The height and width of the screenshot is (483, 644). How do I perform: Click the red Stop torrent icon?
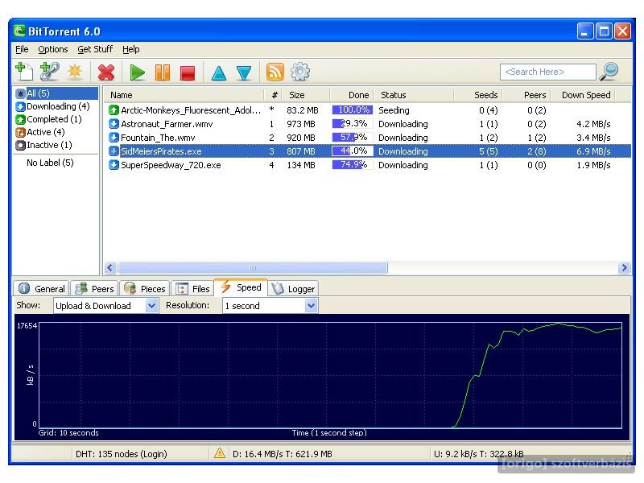(188, 73)
